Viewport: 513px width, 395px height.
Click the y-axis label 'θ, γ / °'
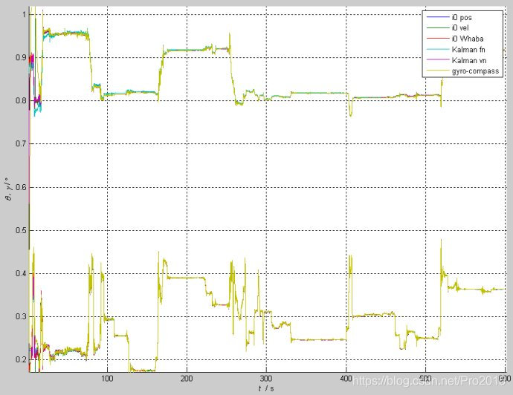9,189
